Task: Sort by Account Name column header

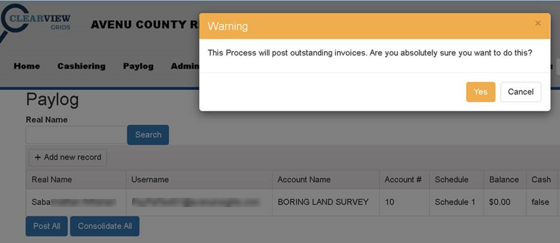Action: tap(304, 180)
